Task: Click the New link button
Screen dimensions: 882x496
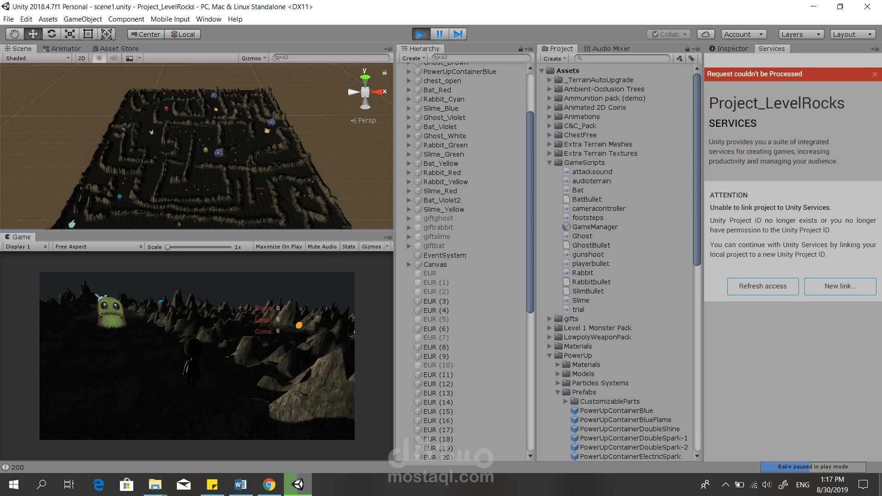Action: (840, 286)
